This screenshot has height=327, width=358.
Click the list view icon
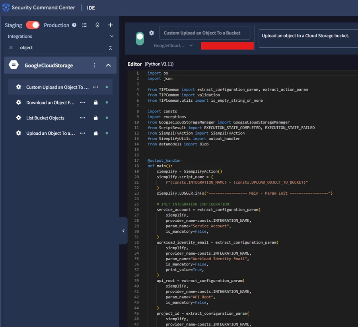pyautogui.click(x=84, y=25)
